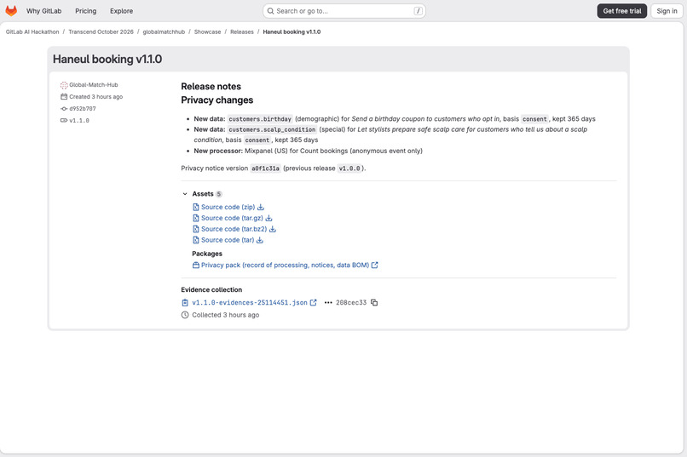Go to GitLab AI Hackathon breadcrumb
This screenshot has width=687, height=457.
[32, 32]
